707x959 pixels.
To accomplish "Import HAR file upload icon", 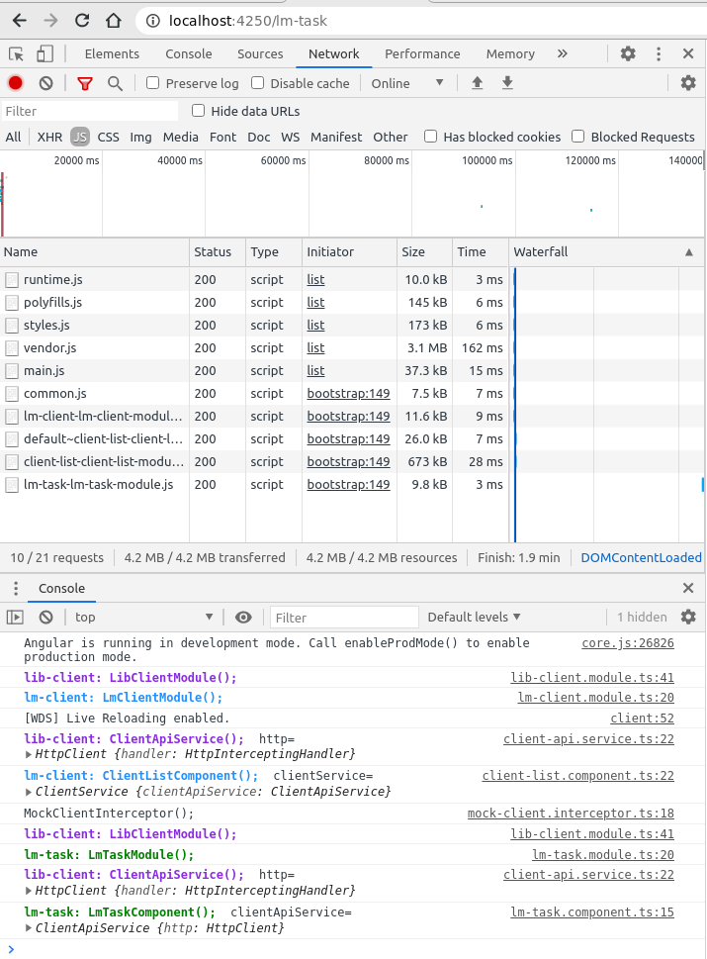I will tap(478, 83).
